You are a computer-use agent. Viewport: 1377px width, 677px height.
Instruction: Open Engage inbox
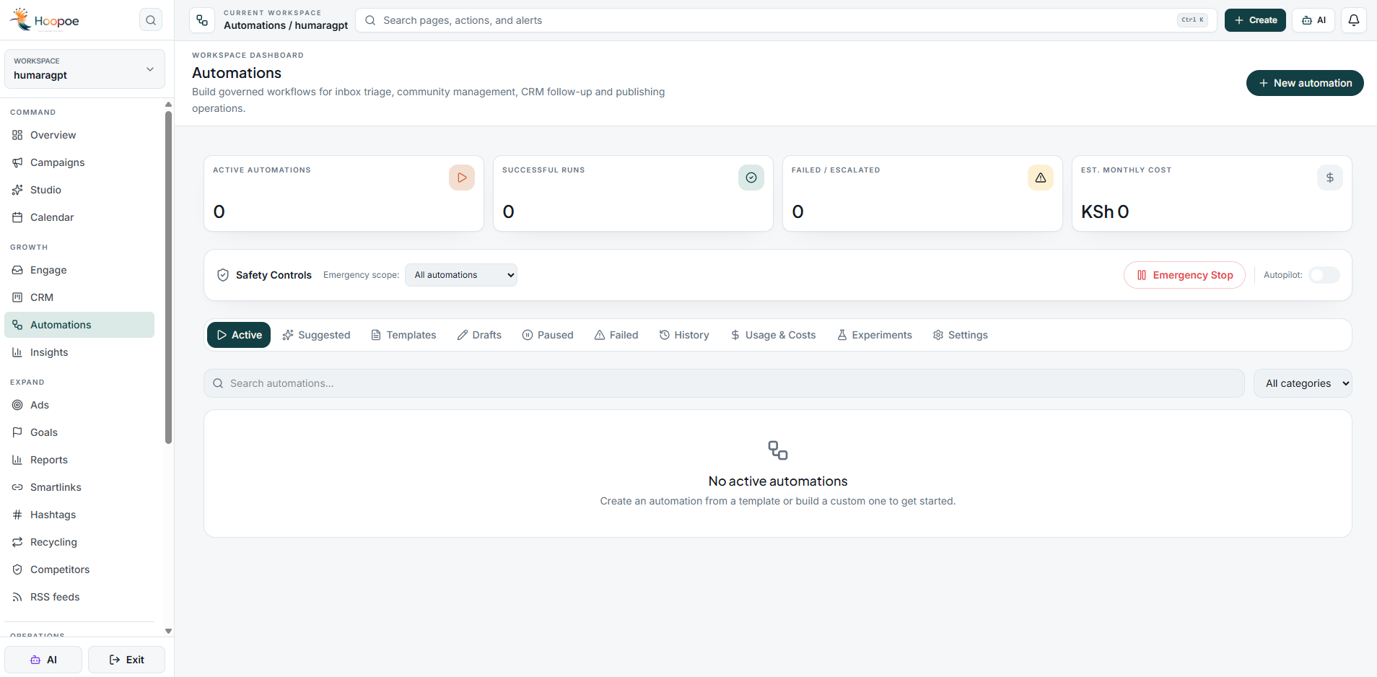tap(79, 270)
